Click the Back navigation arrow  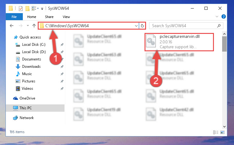tap(12, 26)
